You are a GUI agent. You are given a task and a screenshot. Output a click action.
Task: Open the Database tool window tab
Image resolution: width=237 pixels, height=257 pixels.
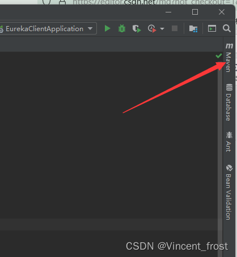[229, 102]
